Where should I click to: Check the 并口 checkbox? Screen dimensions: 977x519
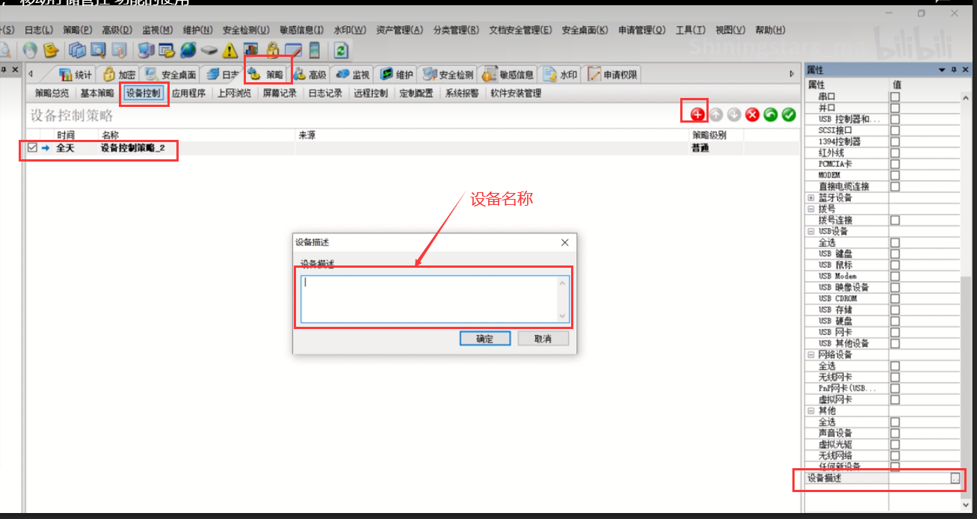click(895, 108)
